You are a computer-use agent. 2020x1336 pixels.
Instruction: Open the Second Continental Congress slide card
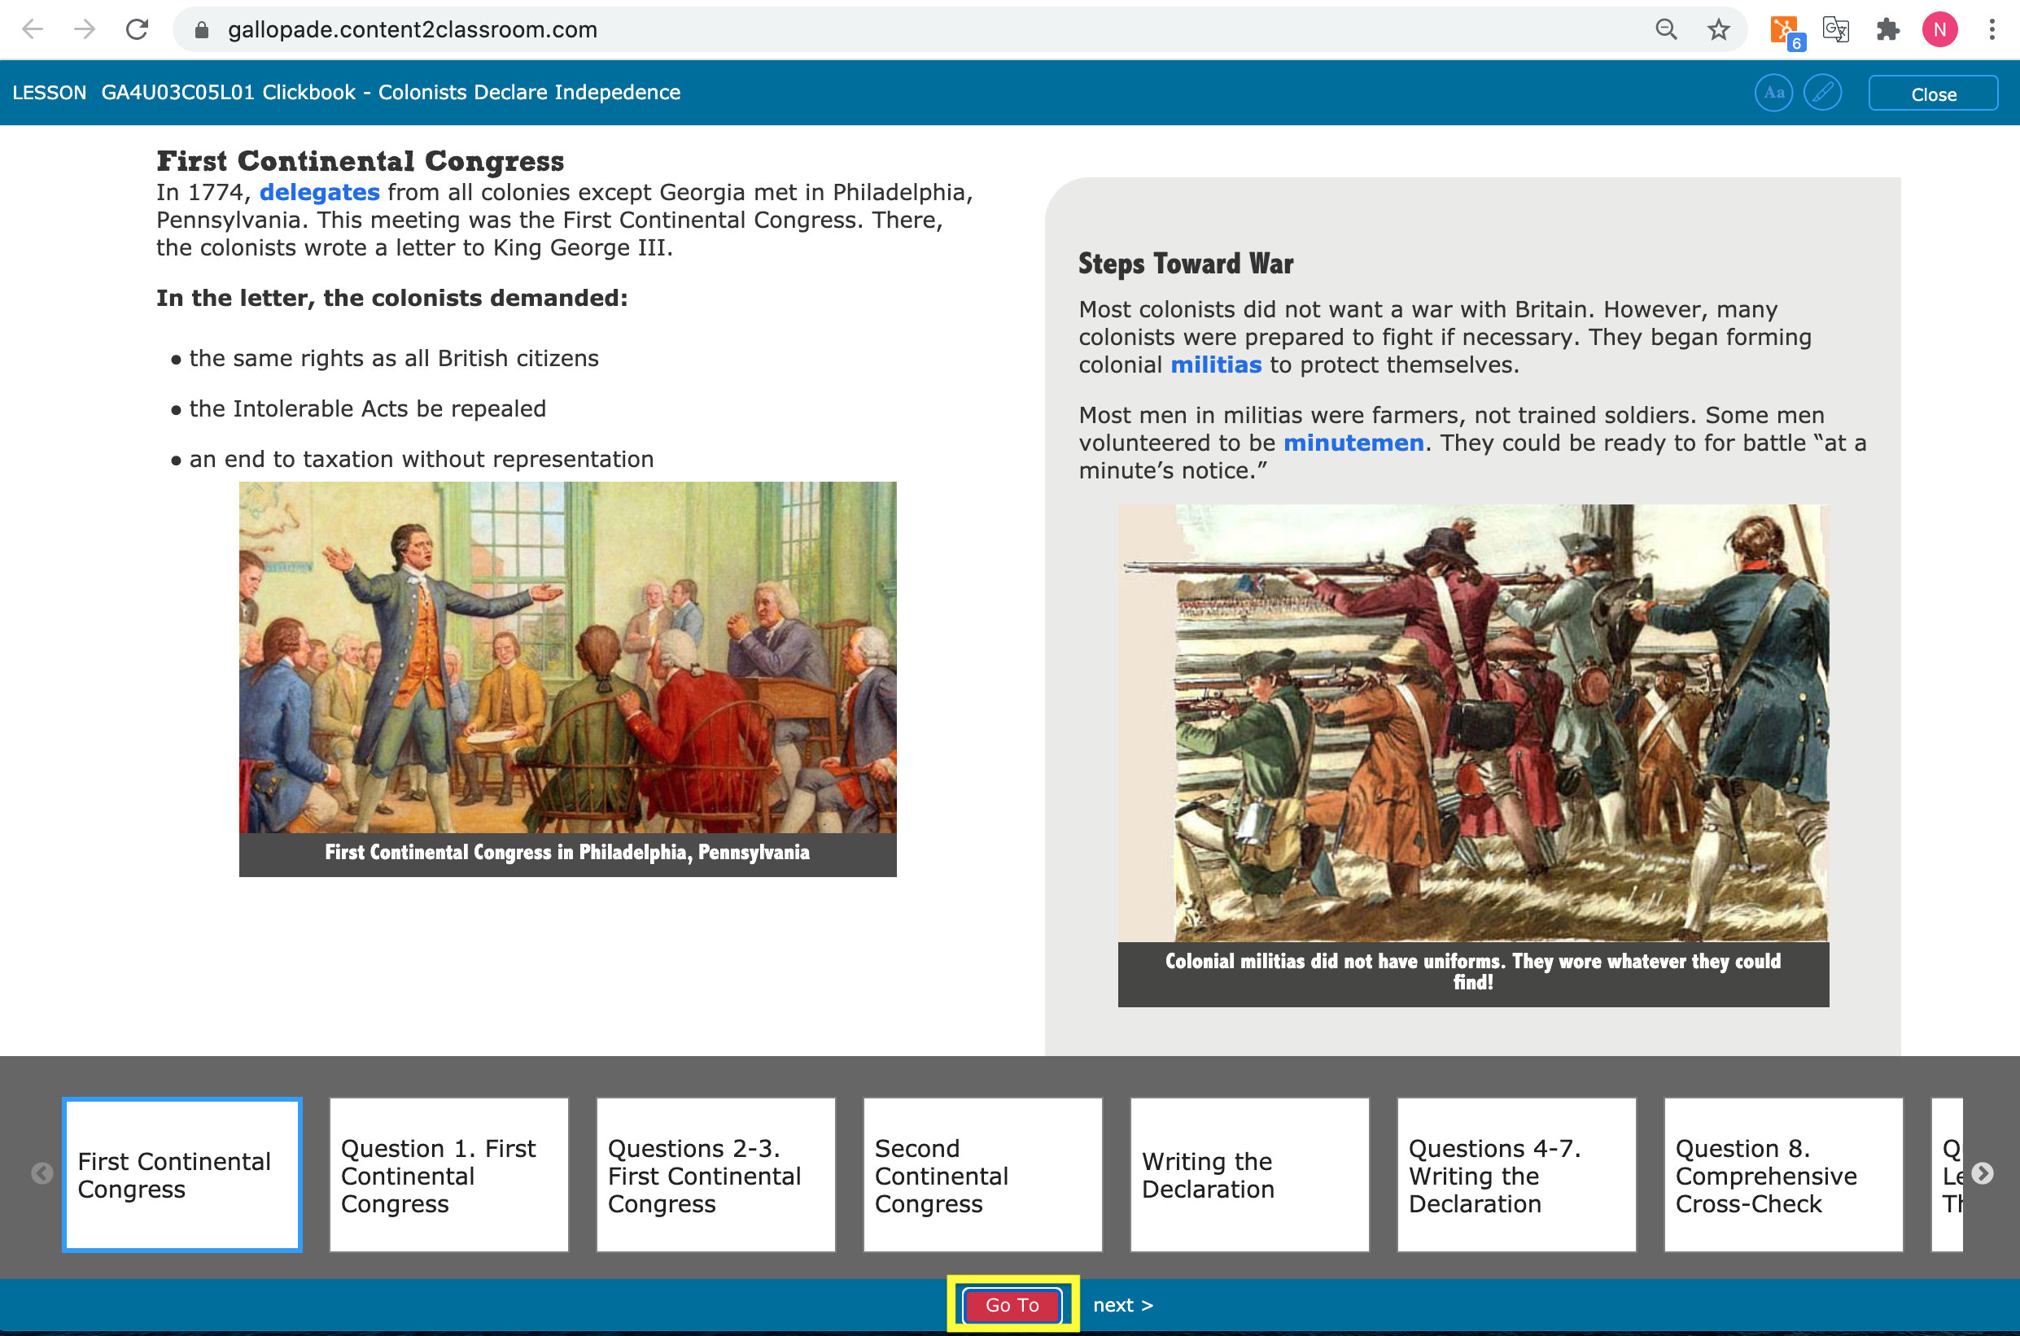point(982,1175)
